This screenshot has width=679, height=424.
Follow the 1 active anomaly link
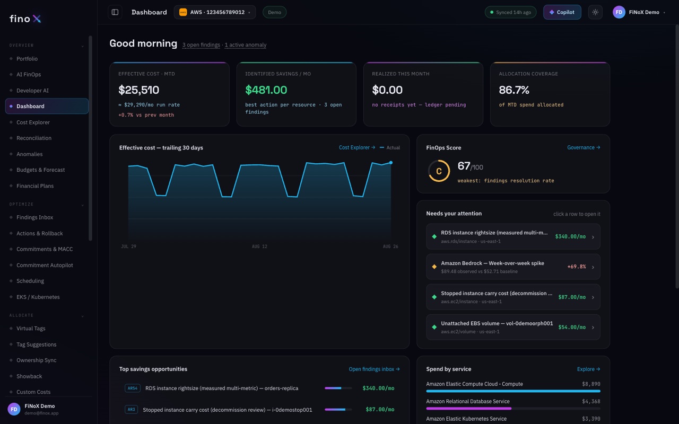pos(246,45)
